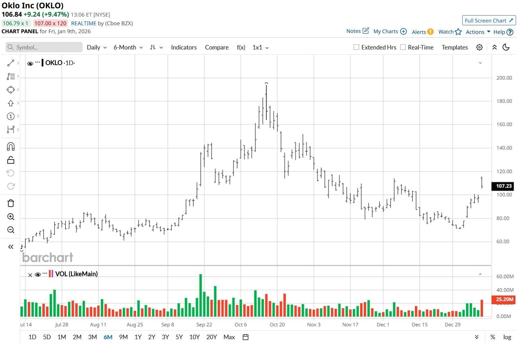Collapse the OKLO price pane chevron

point(480,63)
